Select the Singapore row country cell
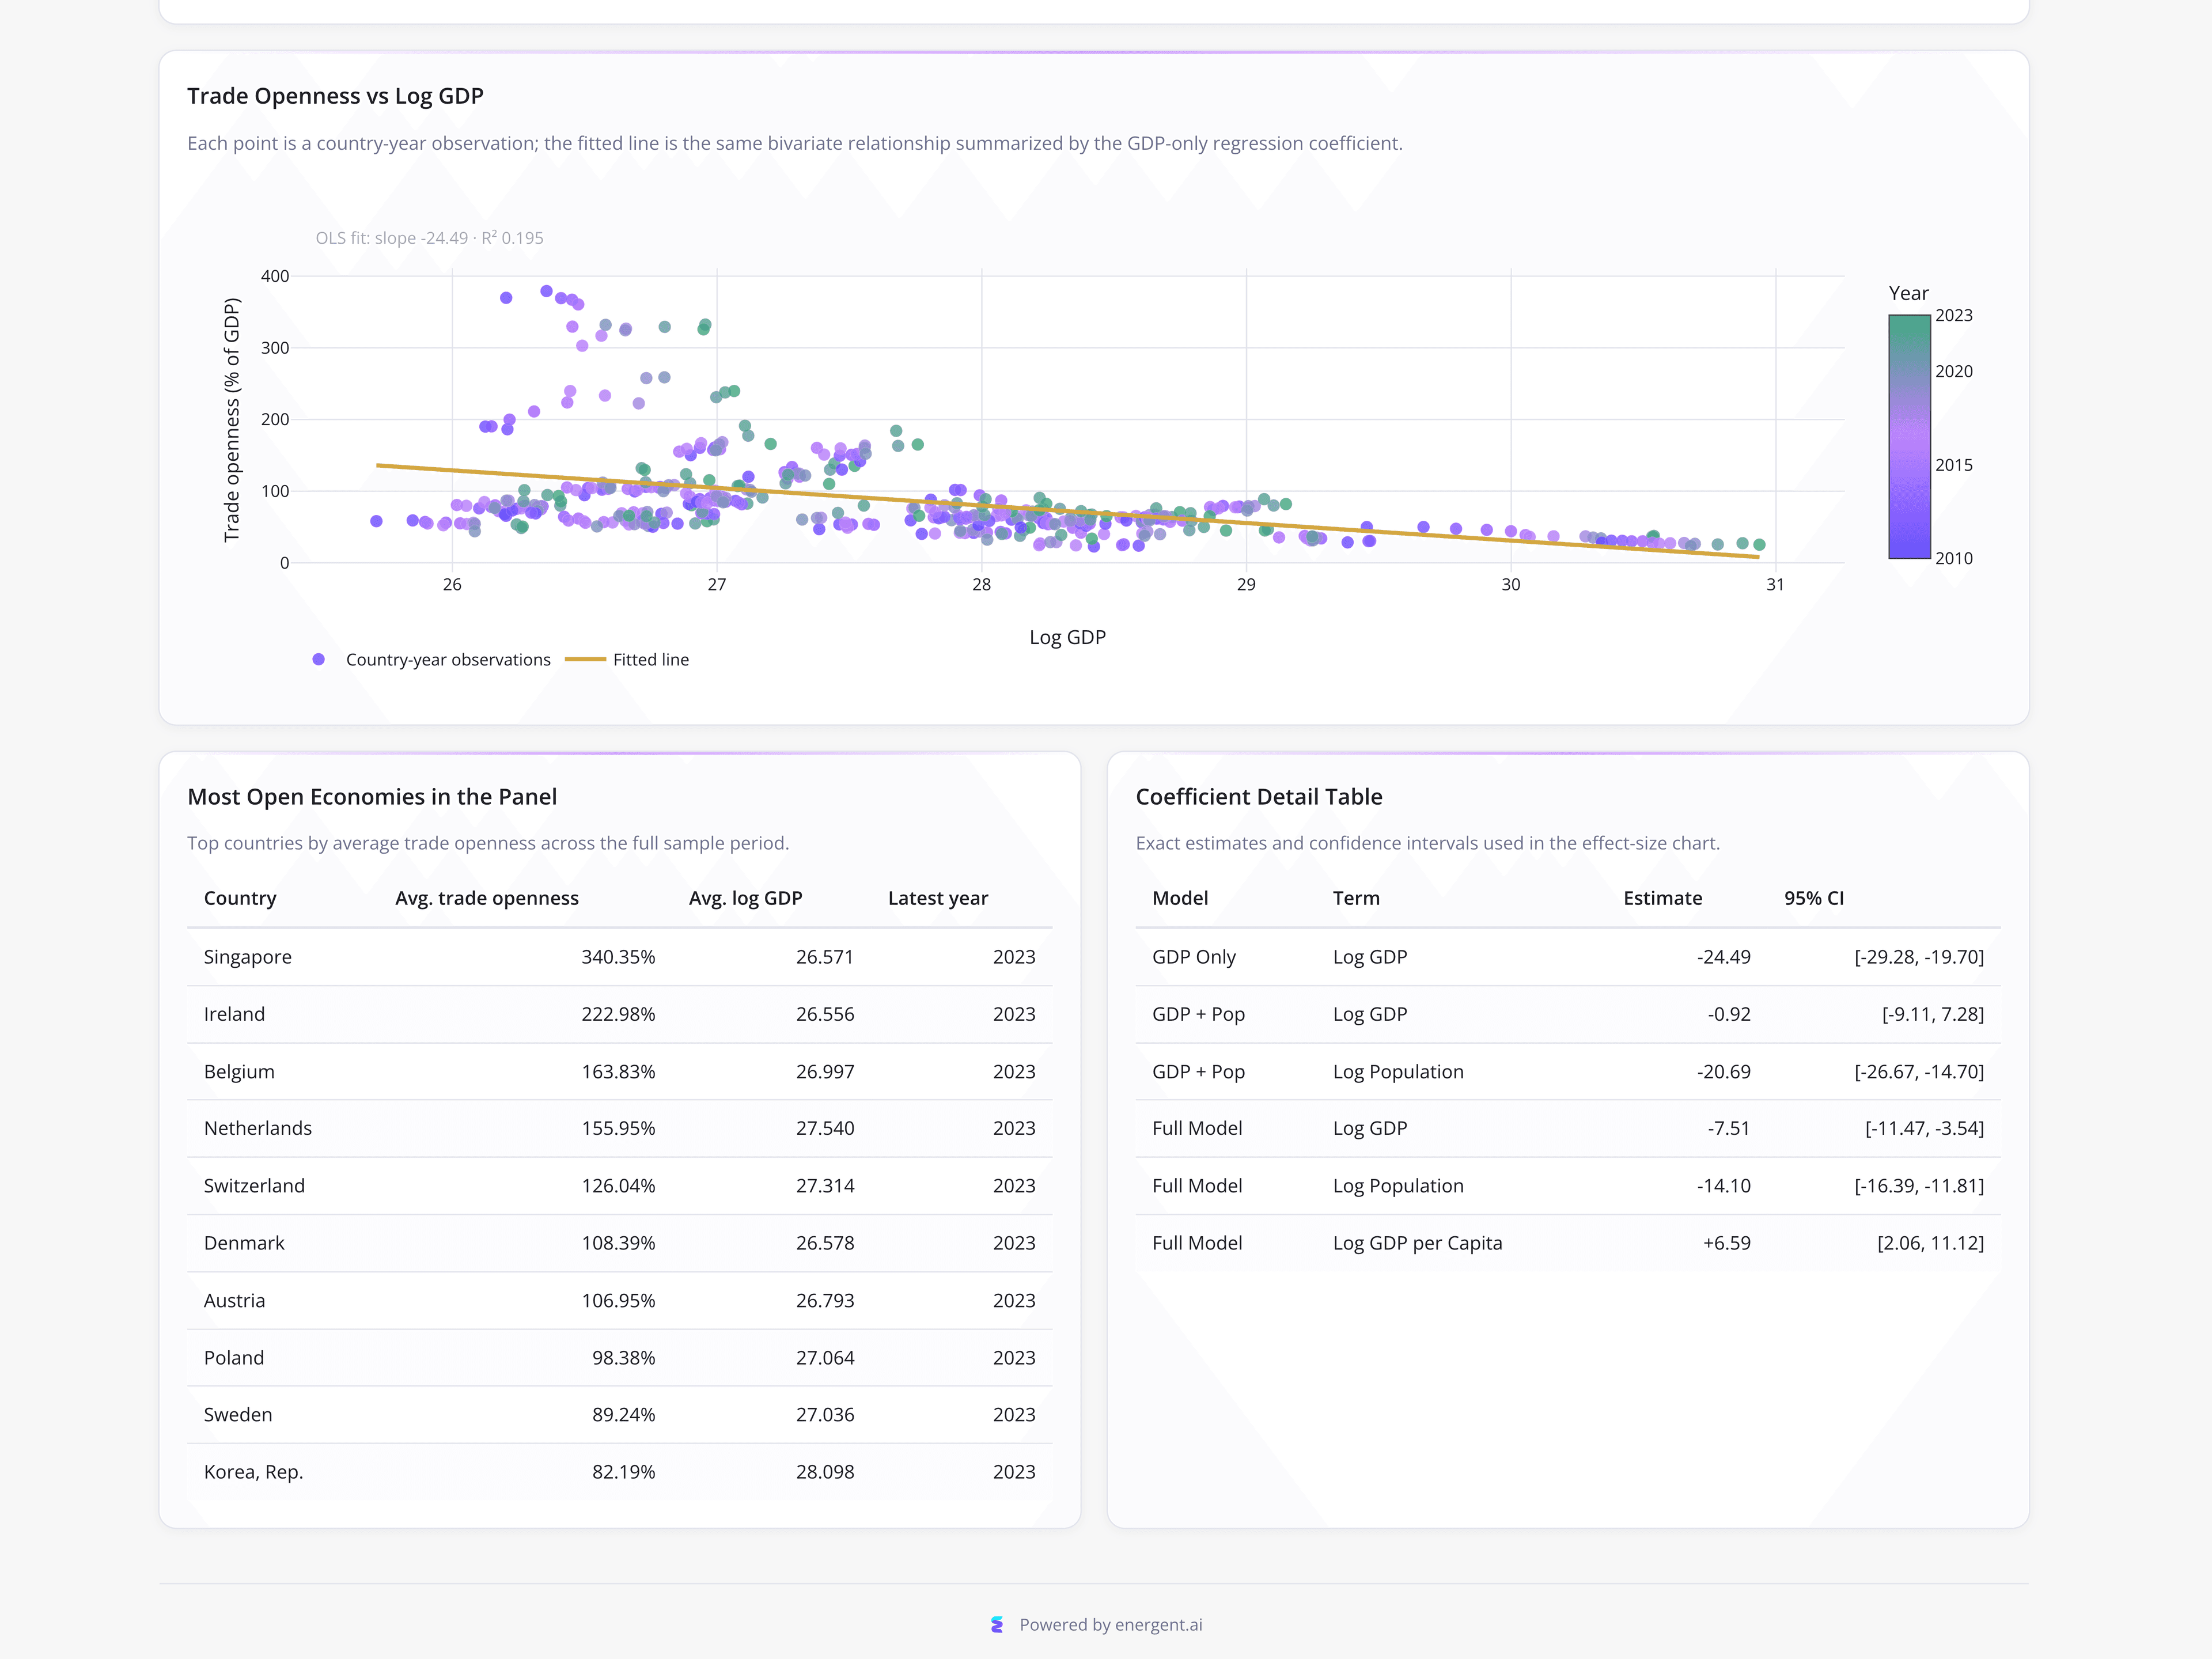Image resolution: width=2212 pixels, height=1659 pixels. [248, 957]
